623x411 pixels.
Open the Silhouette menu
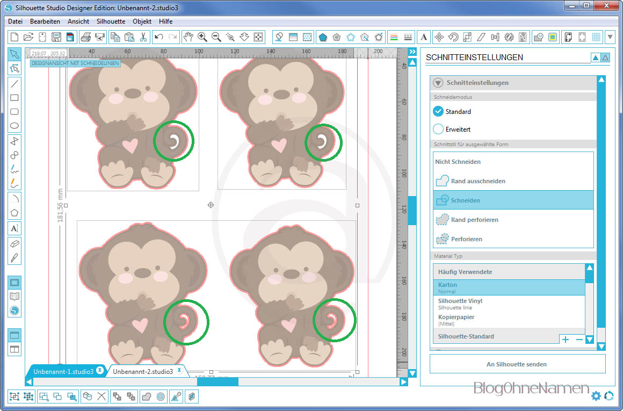[111, 21]
